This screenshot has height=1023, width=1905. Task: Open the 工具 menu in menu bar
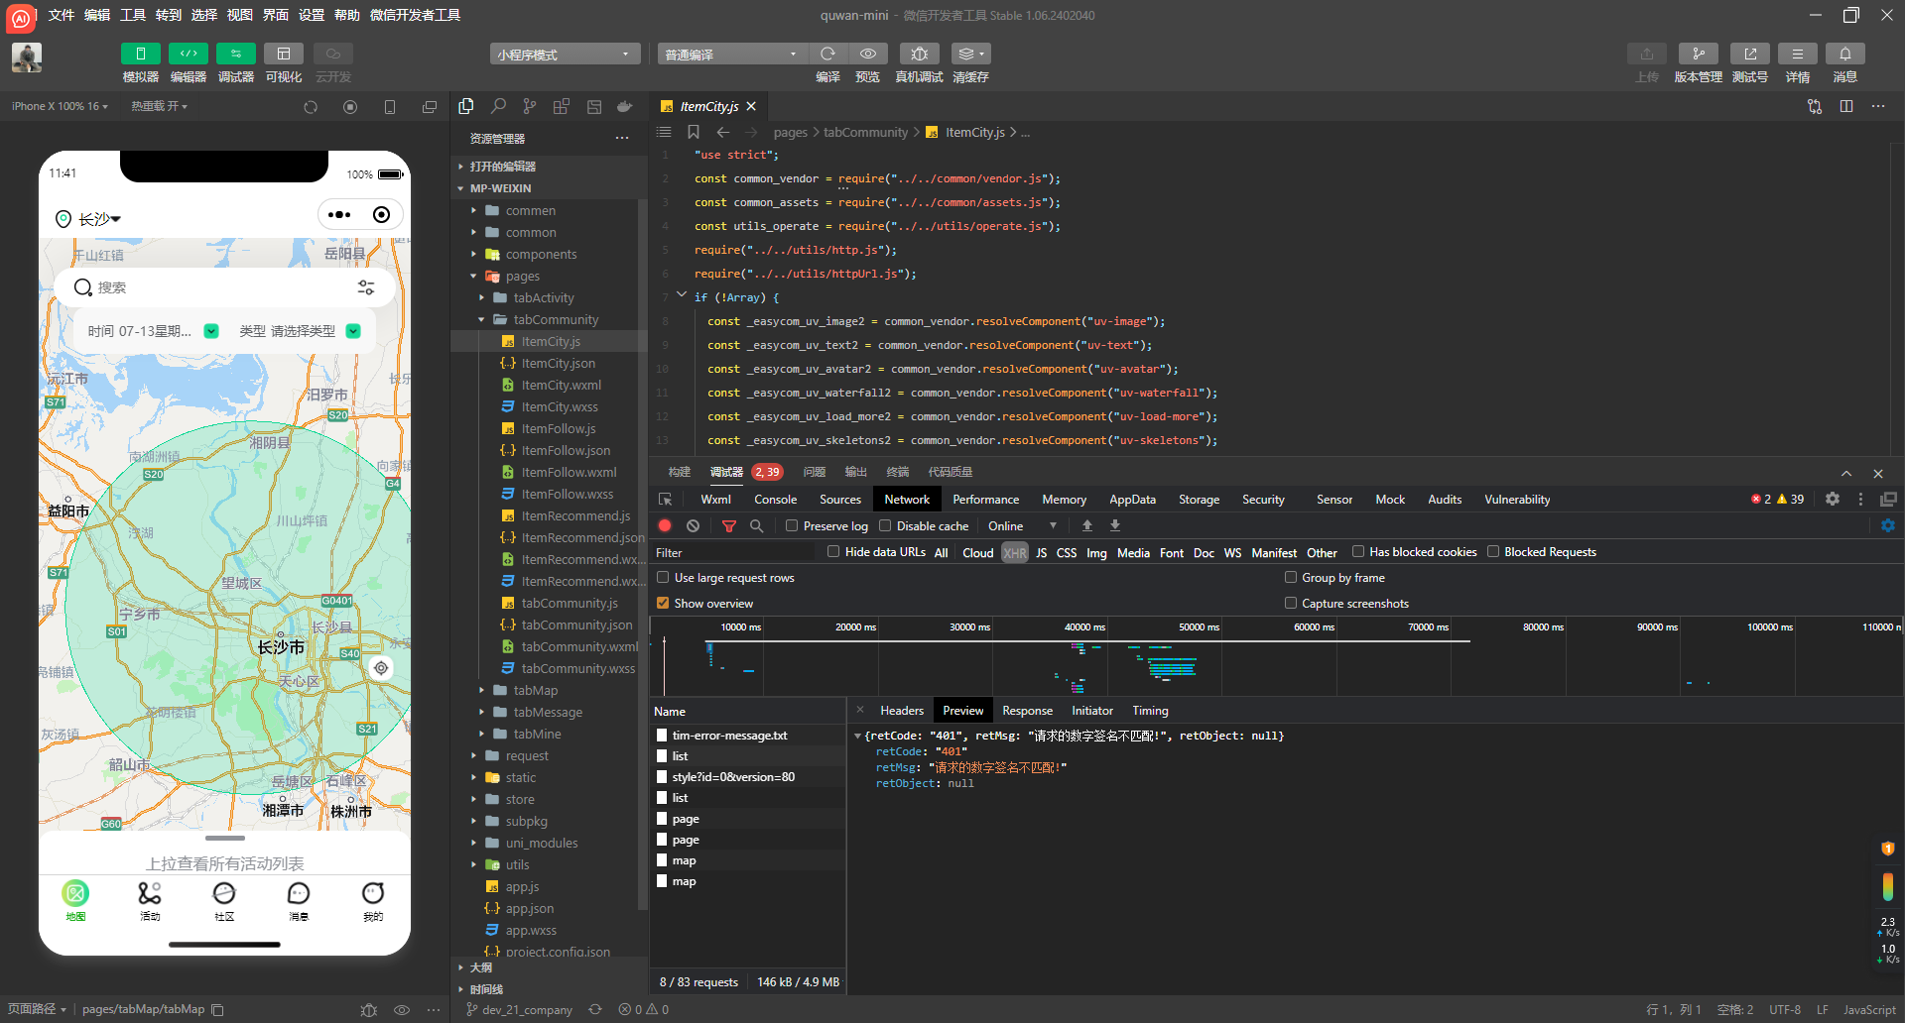click(132, 15)
